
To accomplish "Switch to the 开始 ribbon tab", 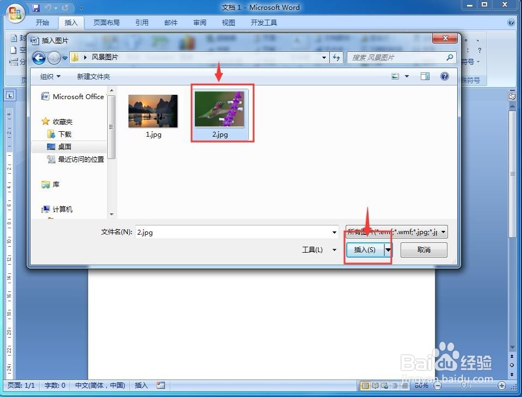I will [42, 23].
